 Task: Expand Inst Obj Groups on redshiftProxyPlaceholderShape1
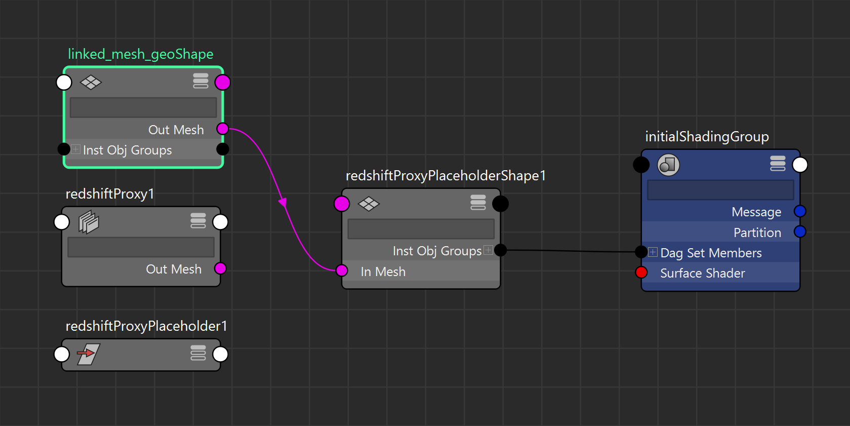488,250
